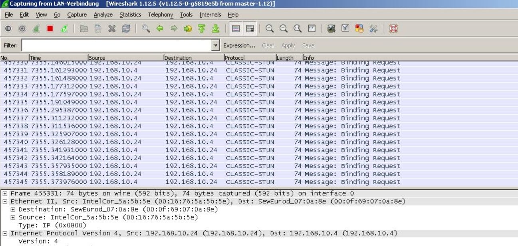Reset zoom to normal size
This screenshot has width=518, height=246.
[298, 29]
